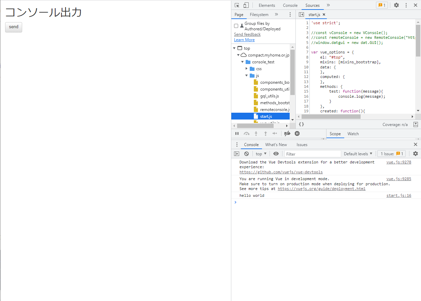Screen dimensions: 421x301
Task: Open the Watch tab in the debugger
Action: (x=353, y=133)
